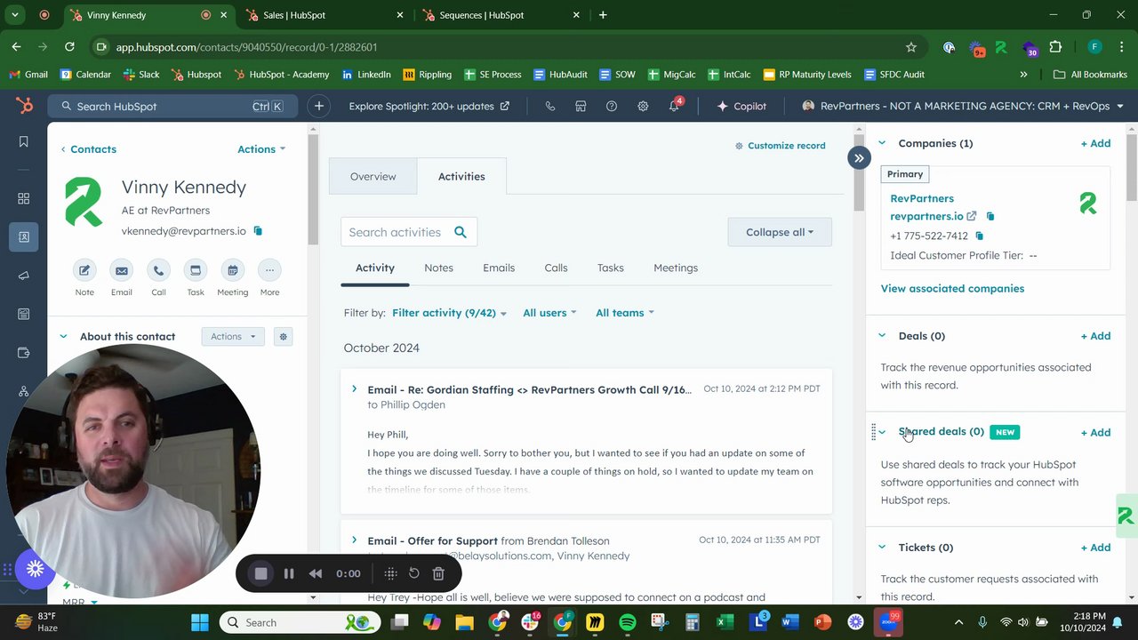Viewport: 1138px width, 640px height.
Task: Select the Tasks activity tab
Action: 611,268
